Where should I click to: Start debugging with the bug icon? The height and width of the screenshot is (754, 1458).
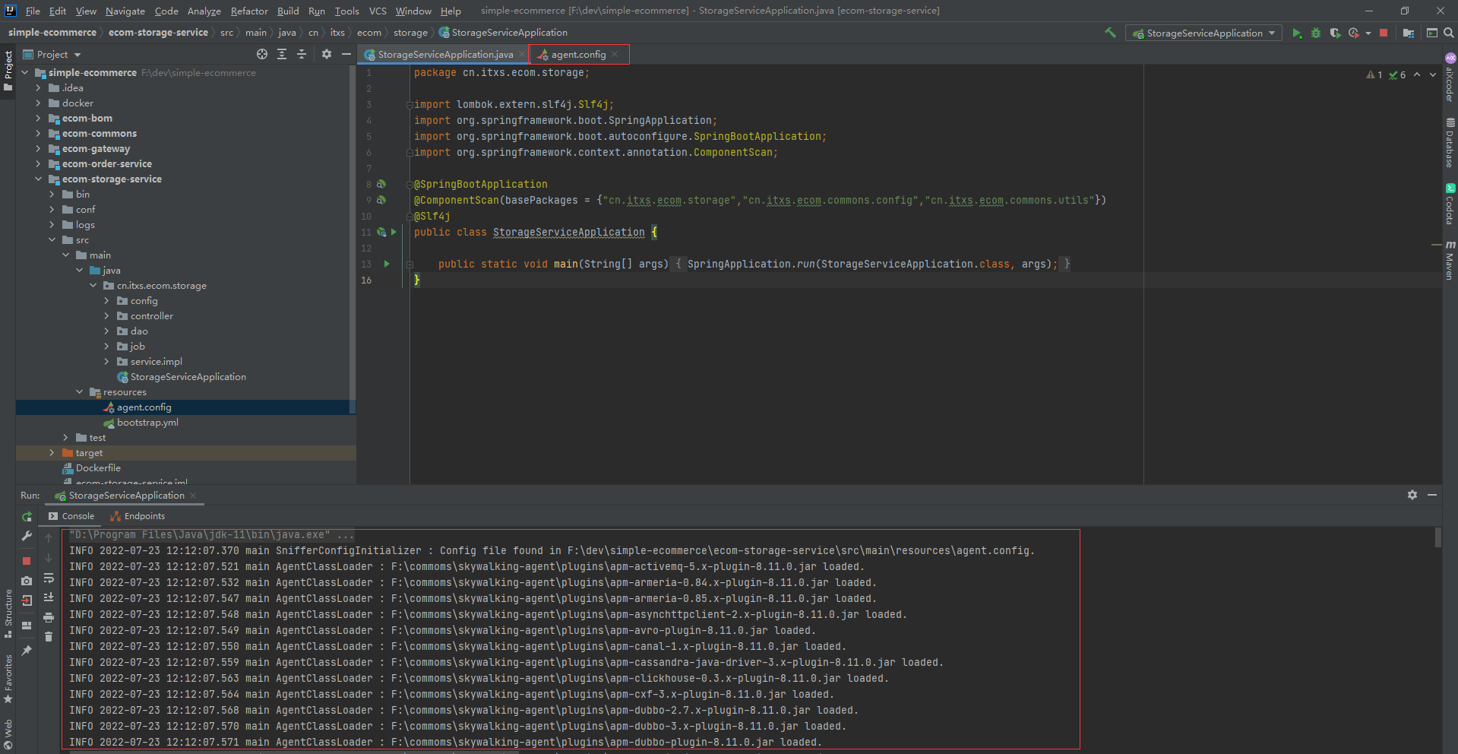1316,33
